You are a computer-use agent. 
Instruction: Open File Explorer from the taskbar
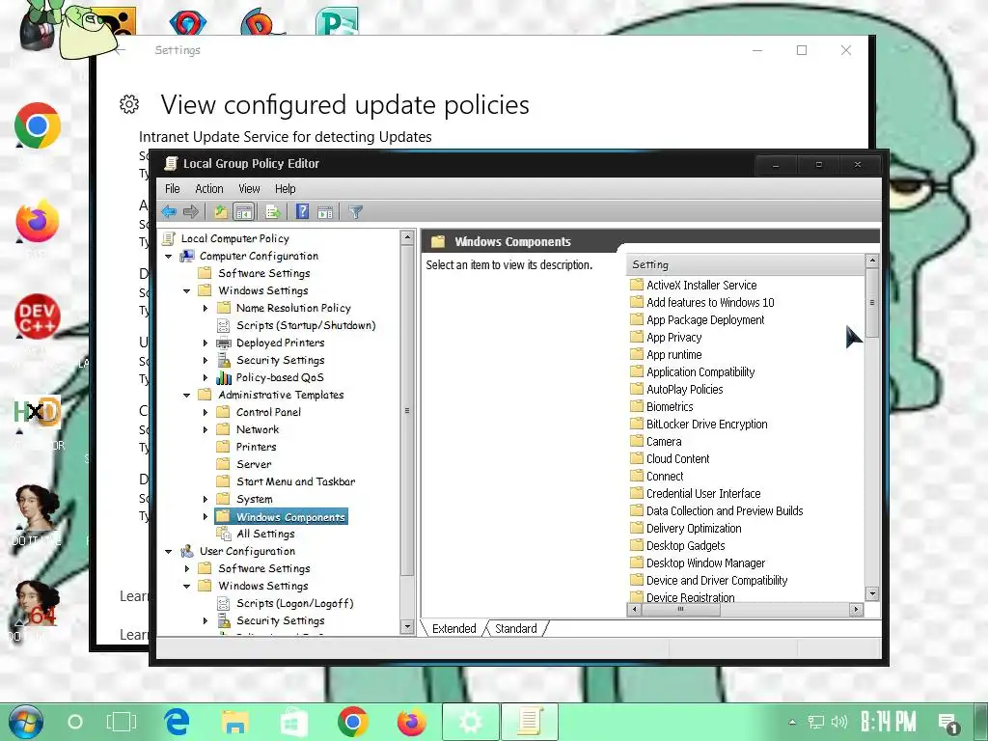[x=235, y=722]
